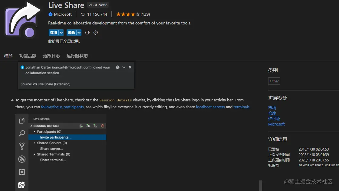339x191 pixels.
Task: Click the install count cloud icon
Action: click(x=83, y=14)
